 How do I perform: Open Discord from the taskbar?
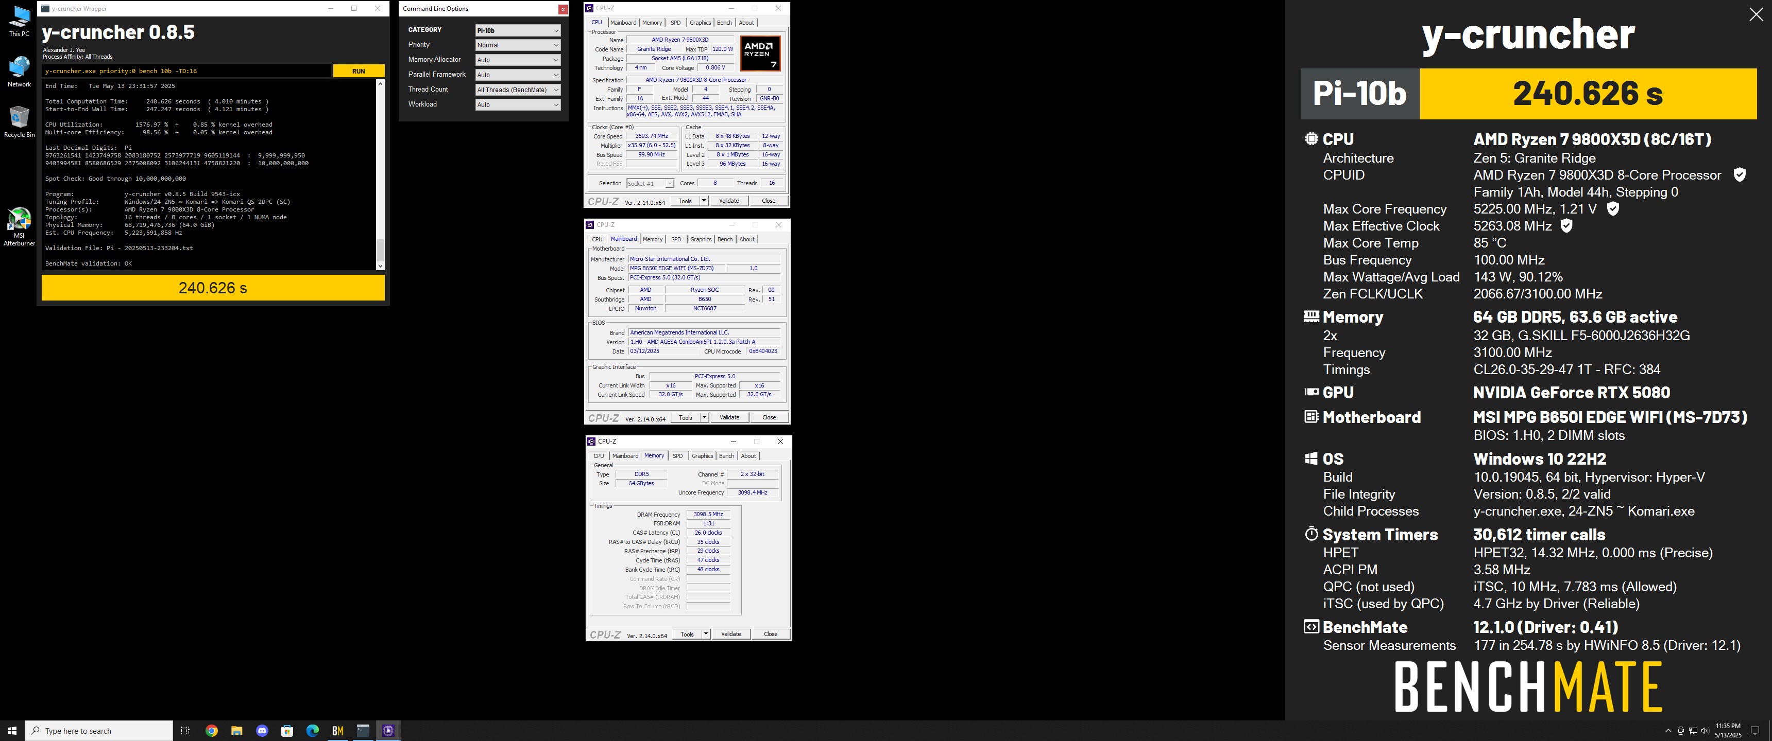point(262,731)
